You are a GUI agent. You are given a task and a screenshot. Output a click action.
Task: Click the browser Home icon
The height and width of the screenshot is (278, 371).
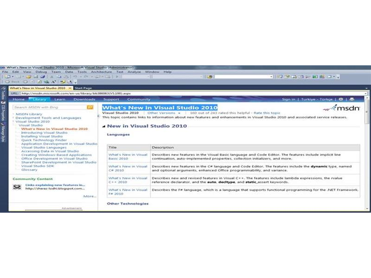(x=47, y=82)
